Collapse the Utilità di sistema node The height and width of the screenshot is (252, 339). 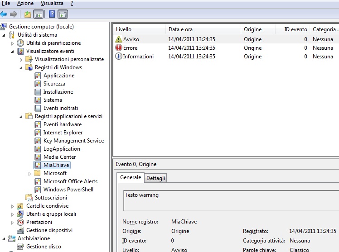click(4, 35)
